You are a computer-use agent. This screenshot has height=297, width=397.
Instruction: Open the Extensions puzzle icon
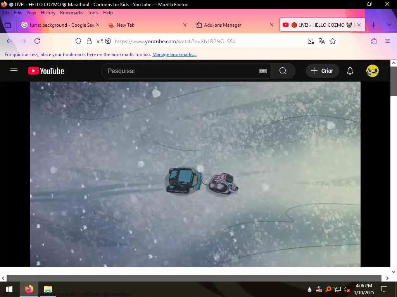(374, 41)
